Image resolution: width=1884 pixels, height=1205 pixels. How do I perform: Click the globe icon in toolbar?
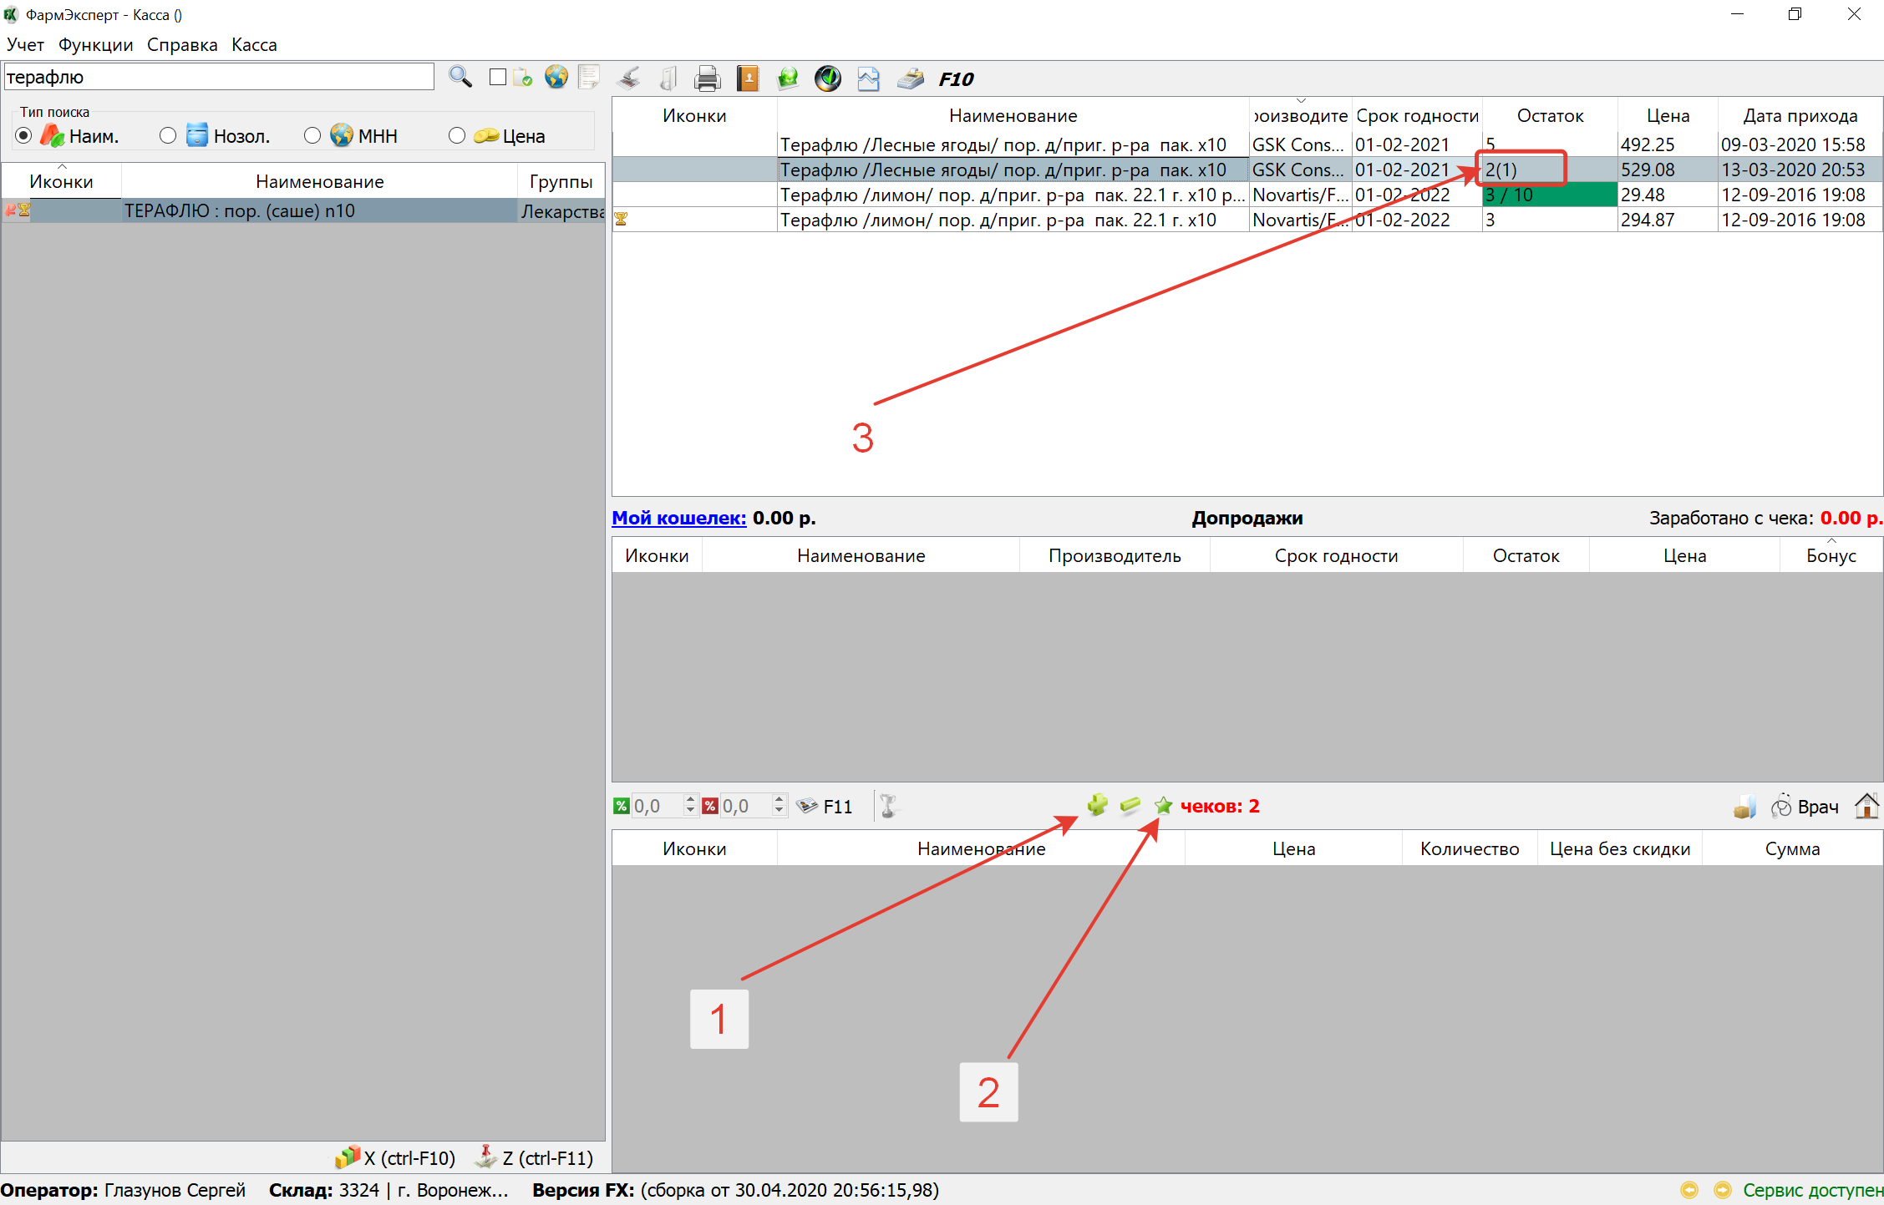click(x=556, y=78)
